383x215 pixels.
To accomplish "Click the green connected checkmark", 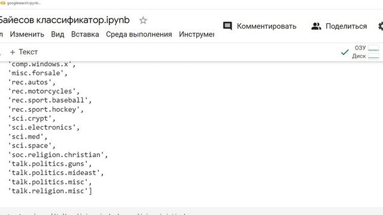I will click(x=345, y=52).
